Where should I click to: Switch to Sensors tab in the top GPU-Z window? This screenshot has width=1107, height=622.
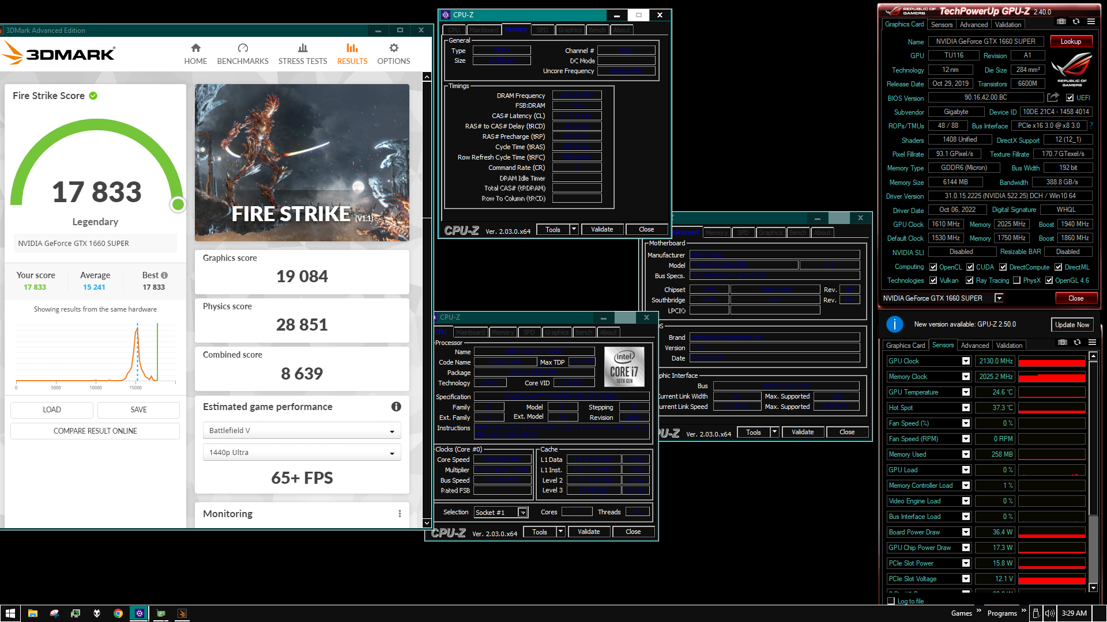click(x=942, y=25)
